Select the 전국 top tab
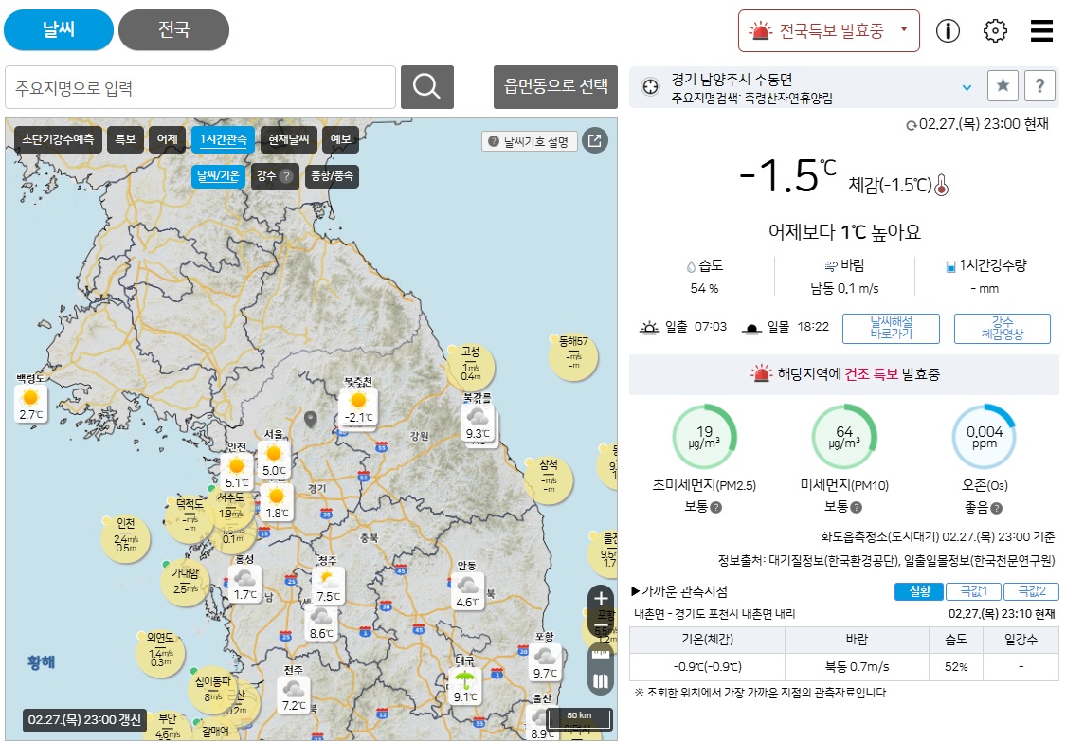1066x741 pixels. (x=174, y=30)
